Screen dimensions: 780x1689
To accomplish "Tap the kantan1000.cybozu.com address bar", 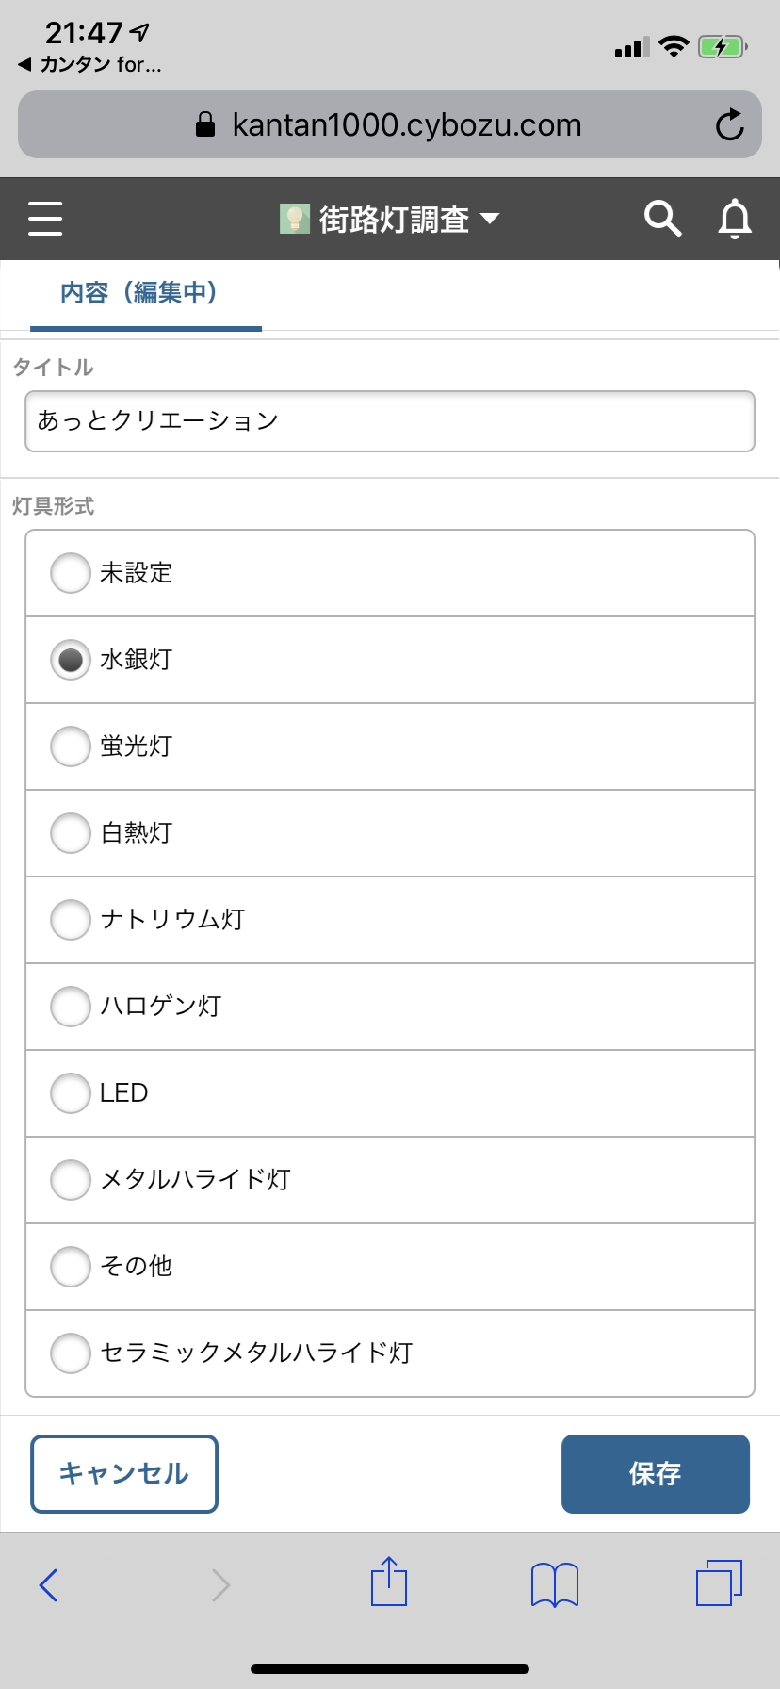I will pyautogui.click(x=390, y=124).
